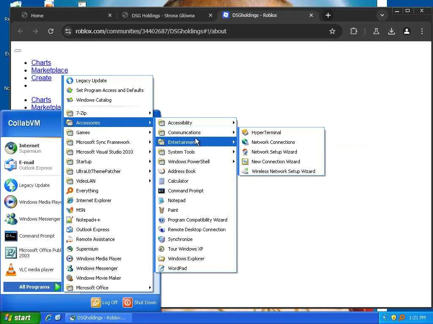This screenshot has width=433, height=324.
Task: Click the Shut Down button
Action: click(x=140, y=302)
